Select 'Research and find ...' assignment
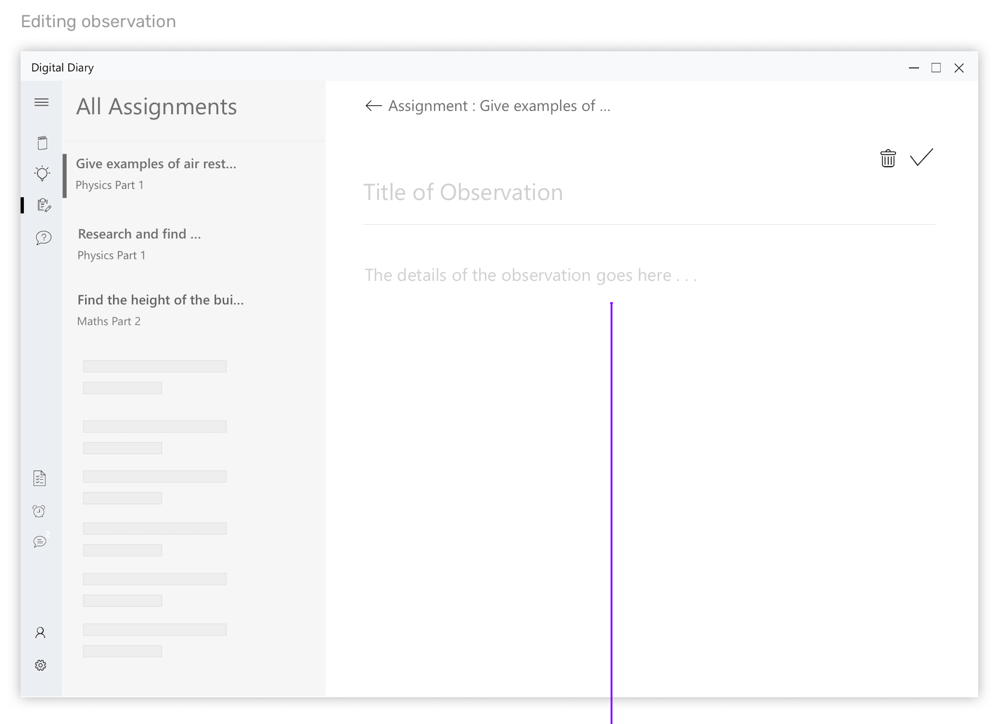Screen dimensions: 1005x724 coord(139,244)
